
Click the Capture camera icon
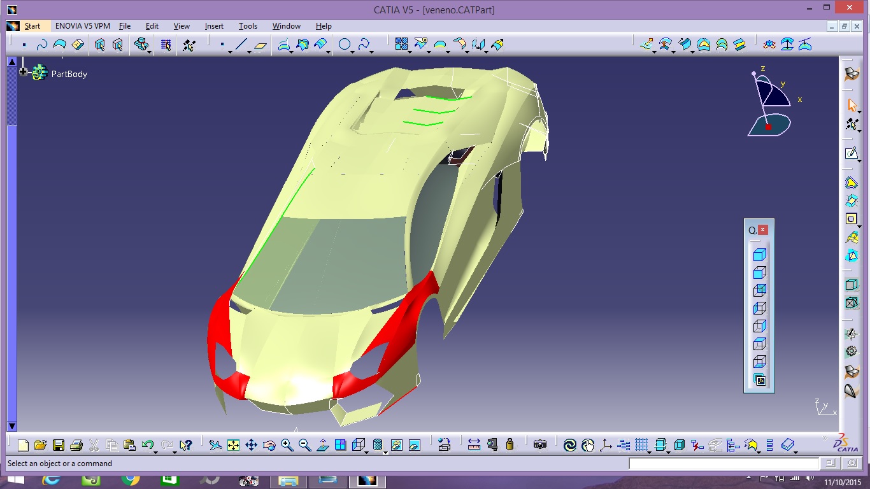coord(540,445)
